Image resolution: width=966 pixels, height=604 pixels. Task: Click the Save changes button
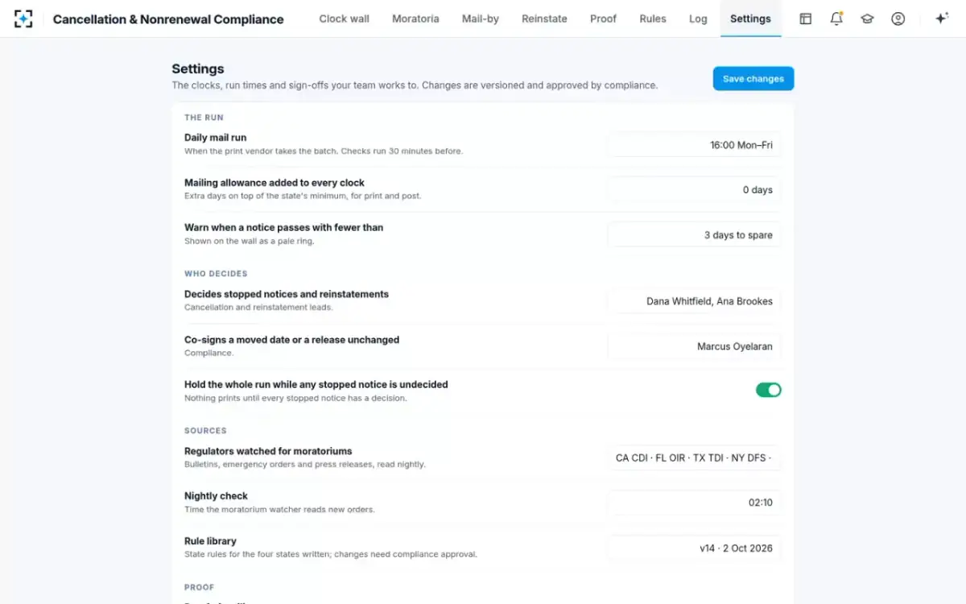[x=753, y=79]
